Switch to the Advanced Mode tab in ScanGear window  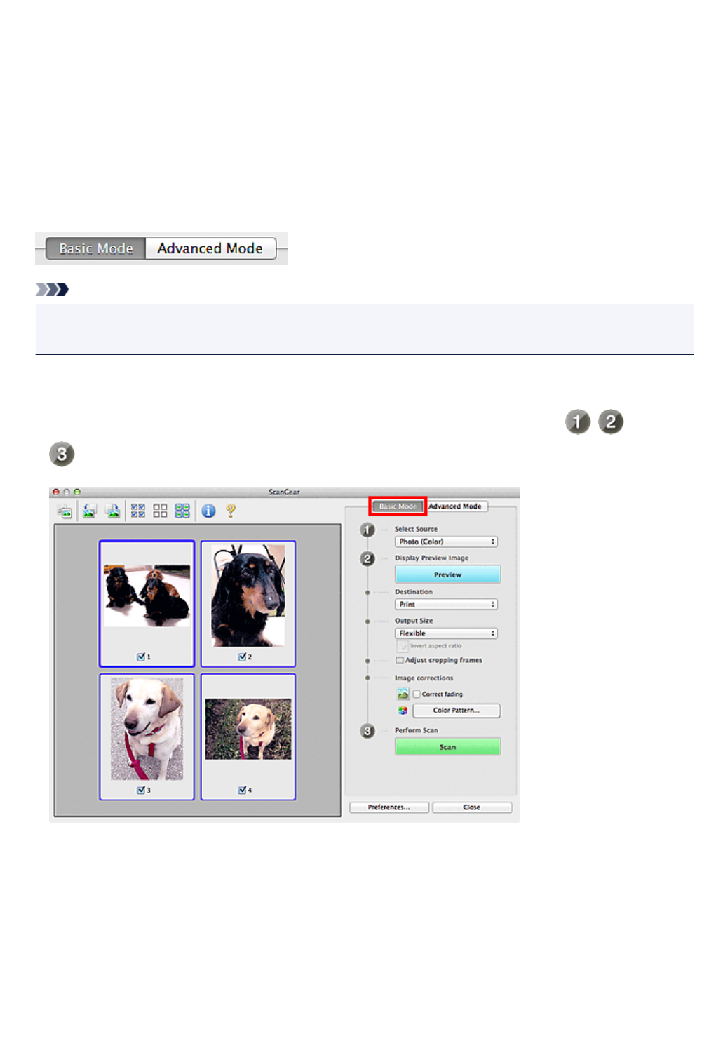pyautogui.click(x=456, y=506)
